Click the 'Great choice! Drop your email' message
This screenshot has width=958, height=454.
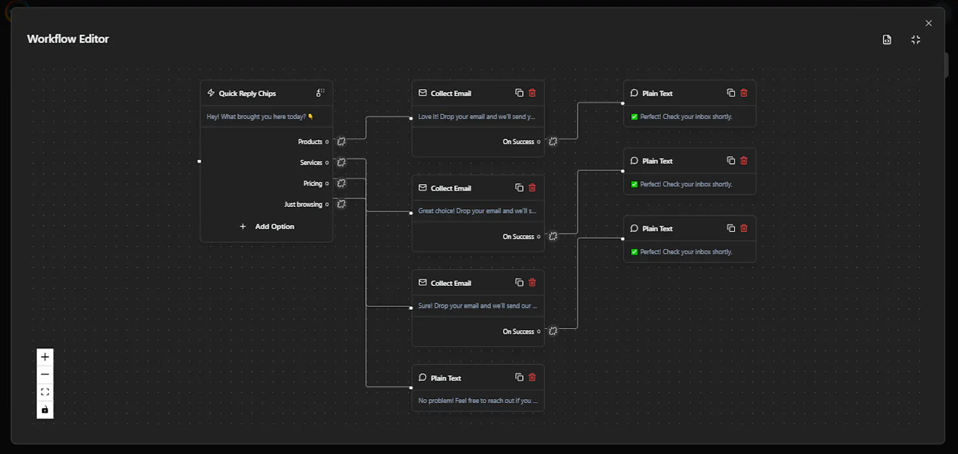[x=477, y=211]
